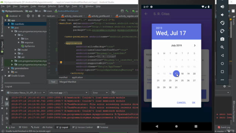Click emulator sidebar Overview square icon

[222, 72]
